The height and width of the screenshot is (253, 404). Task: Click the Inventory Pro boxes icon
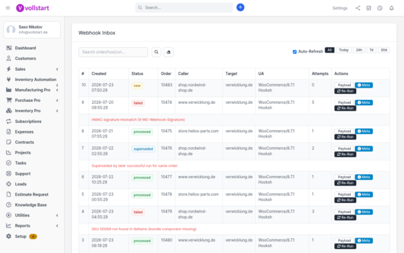[x=9, y=111]
